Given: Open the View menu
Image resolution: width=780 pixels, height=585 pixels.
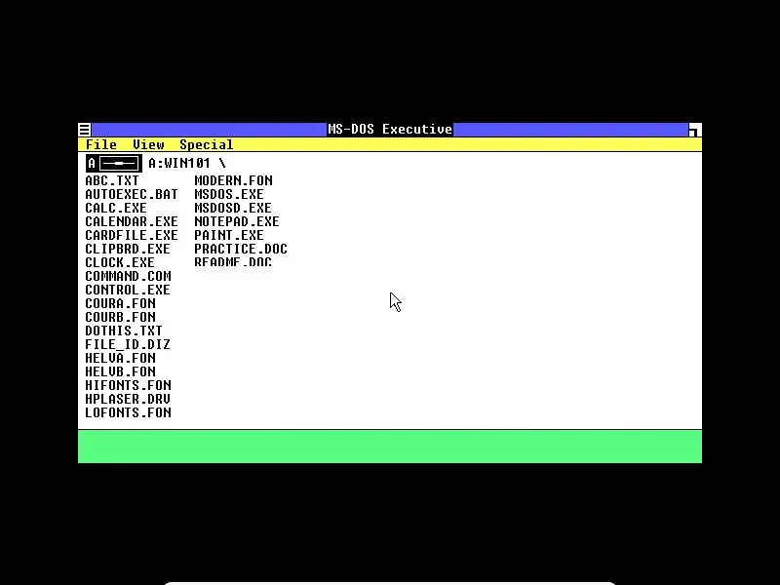Looking at the screenshot, I should pos(148,144).
